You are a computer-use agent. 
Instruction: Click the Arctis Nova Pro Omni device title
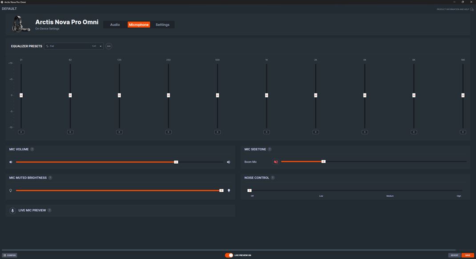(67, 22)
